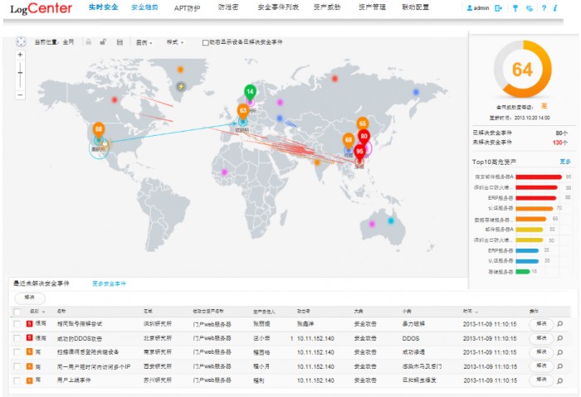
Task: Open the 样式 dropdown in the map toolbar
Action: click(x=175, y=42)
